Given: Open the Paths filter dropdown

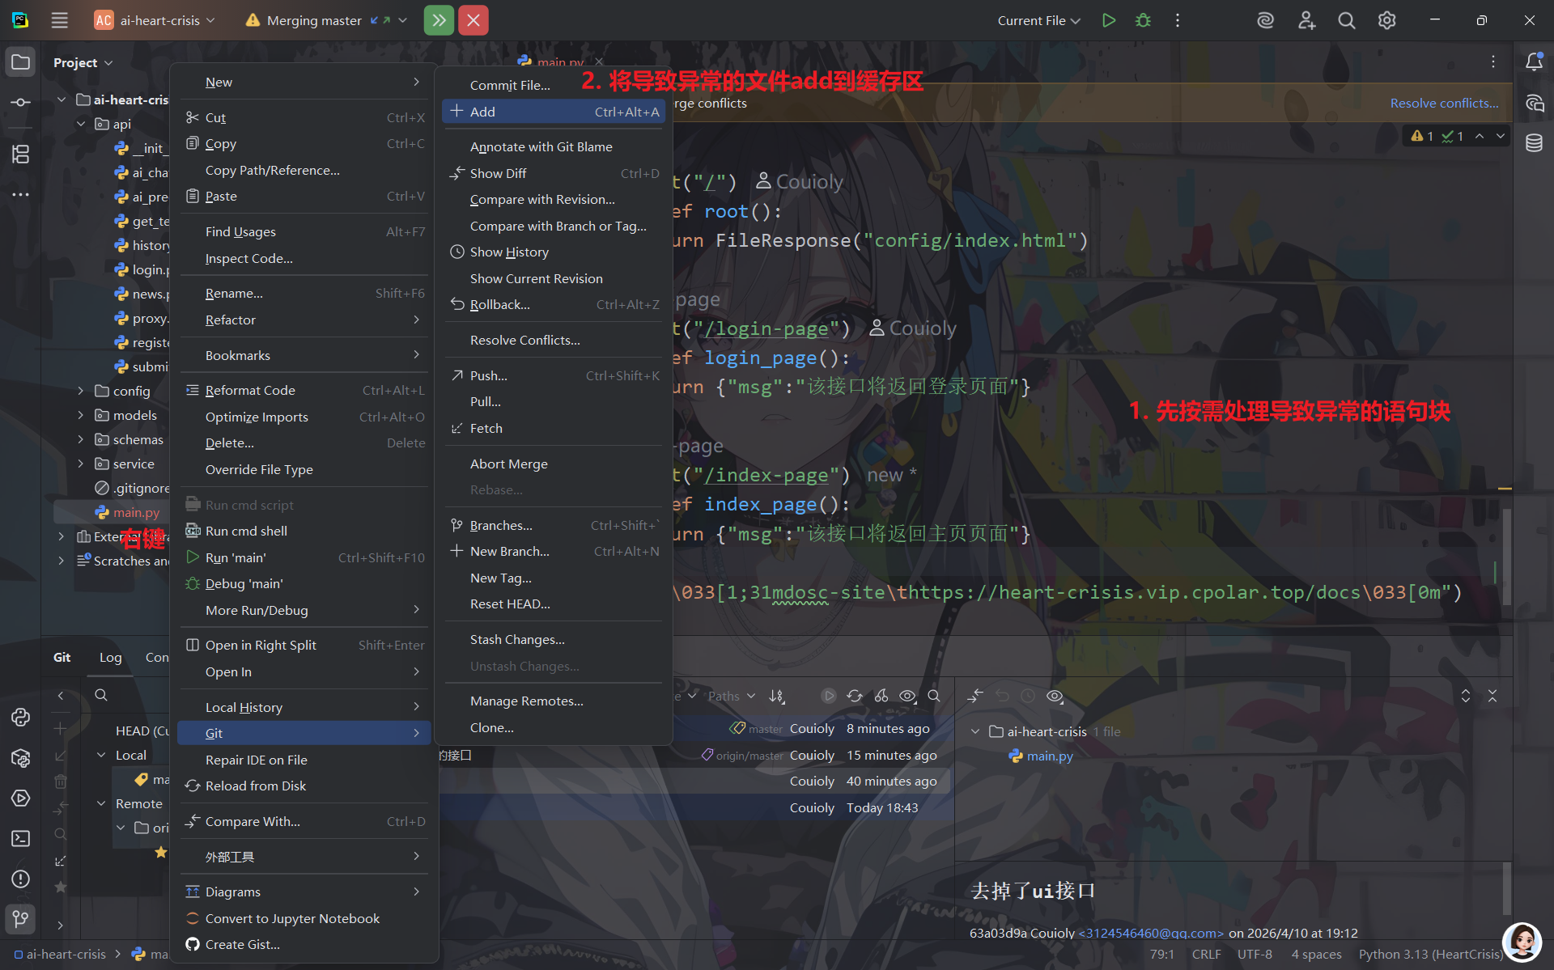Looking at the screenshot, I should coord(732,696).
